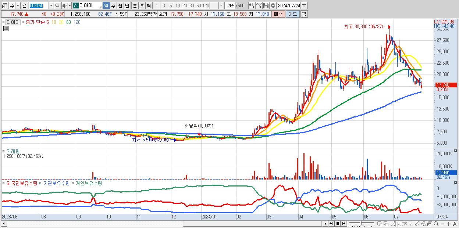Click the play forward playback button
Image resolution: width=459 pixels, height=228 pixels.
[x=325, y=224]
